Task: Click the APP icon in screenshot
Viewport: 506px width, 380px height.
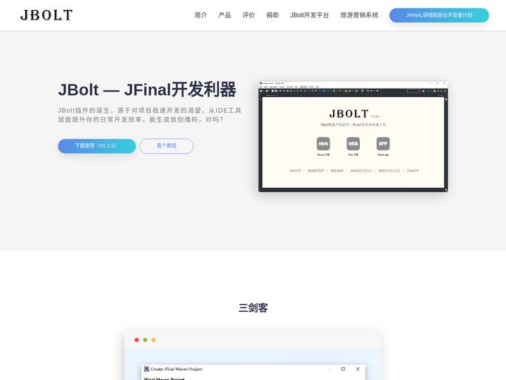Action: click(x=383, y=144)
